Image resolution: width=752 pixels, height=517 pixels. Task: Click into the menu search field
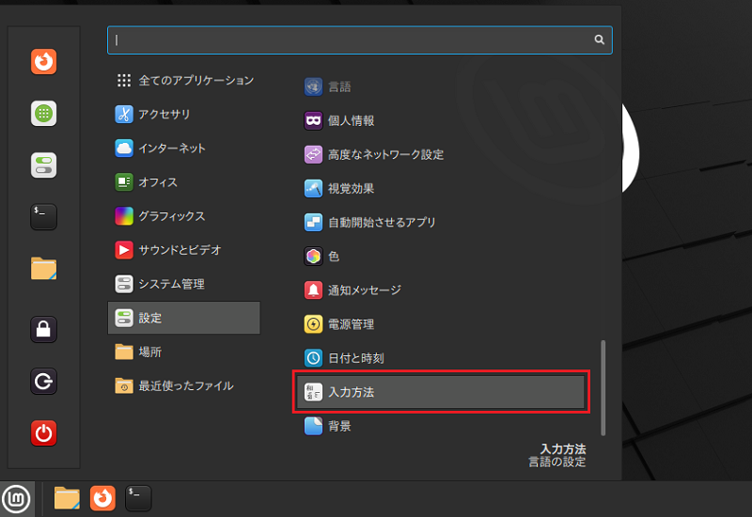pyautogui.click(x=360, y=40)
